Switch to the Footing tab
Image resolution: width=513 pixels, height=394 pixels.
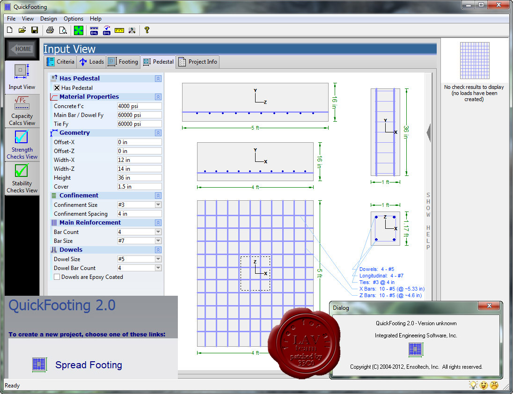[x=123, y=62]
